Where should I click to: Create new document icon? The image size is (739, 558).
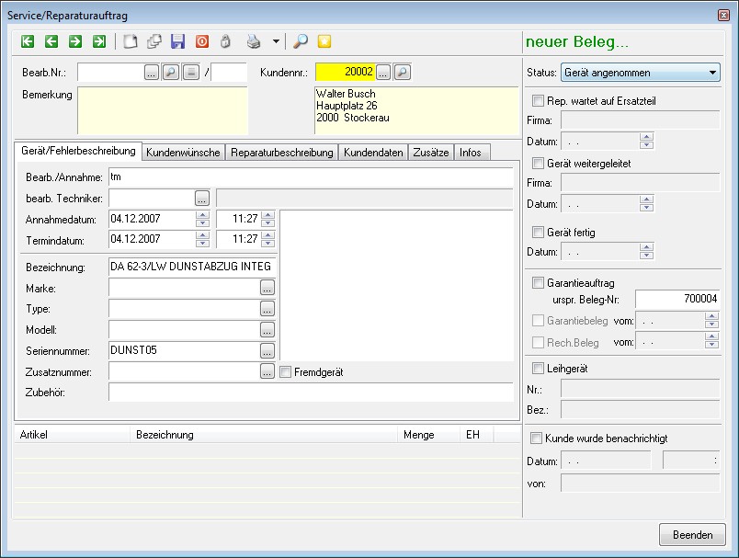[x=131, y=41]
